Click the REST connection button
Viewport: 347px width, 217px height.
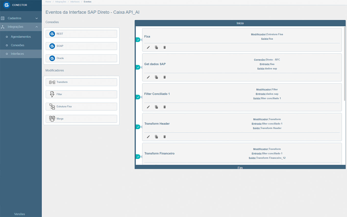[x=81, y=34]
